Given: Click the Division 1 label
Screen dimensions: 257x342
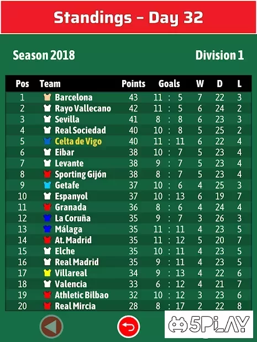Looking at the screenshot, I should [219, 55].
